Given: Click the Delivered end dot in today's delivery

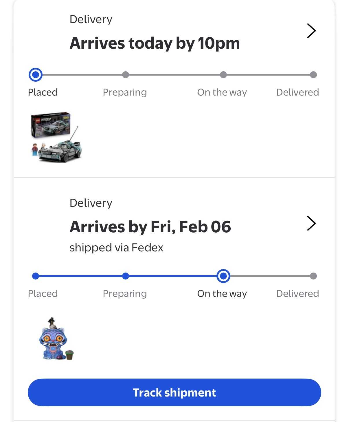Looking at the screenshot, I should (x=313, y=75).
